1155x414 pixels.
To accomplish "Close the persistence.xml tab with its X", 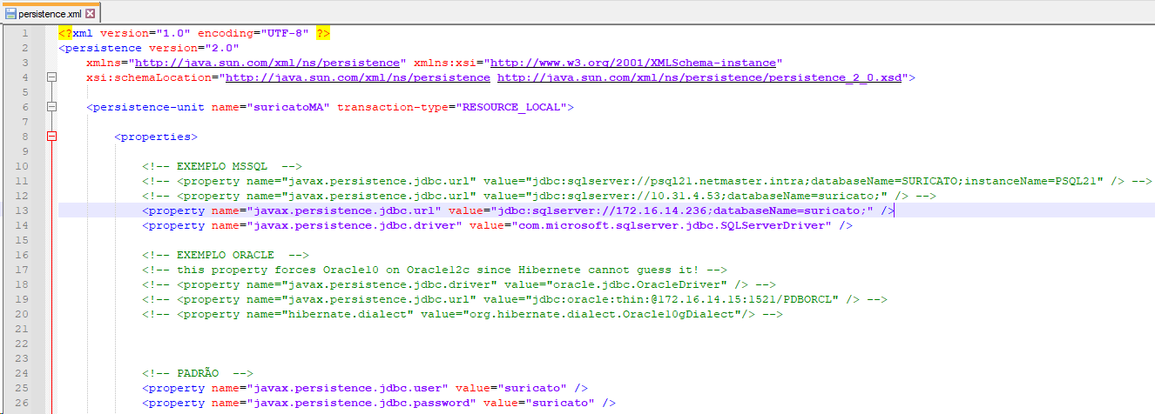I will [91, 13].
